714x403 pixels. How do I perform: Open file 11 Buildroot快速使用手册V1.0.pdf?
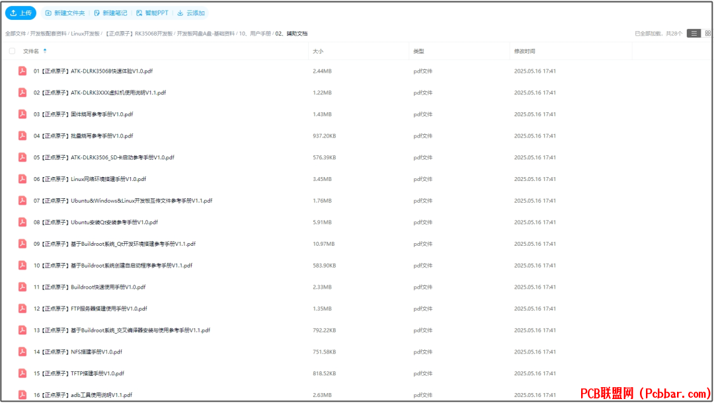[x=89, y=287]
